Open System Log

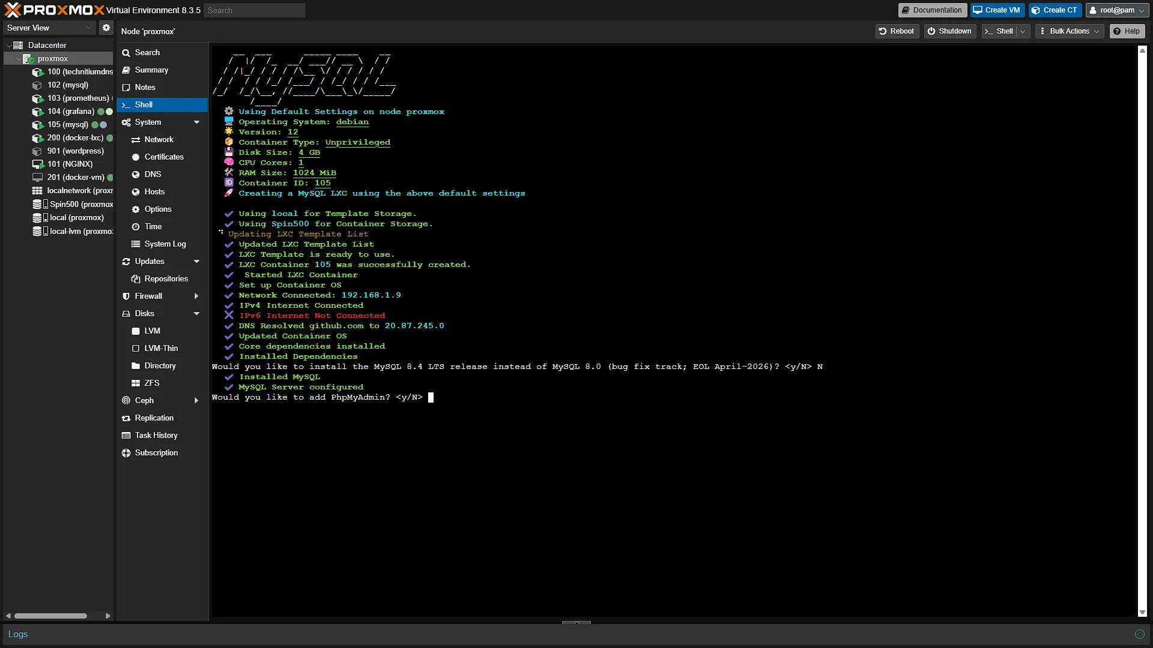pos(162,244)
